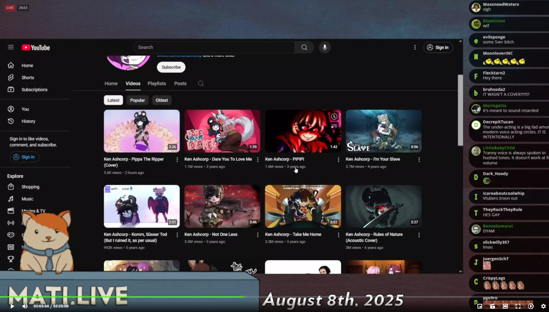Open player settings gear icon
549x312 pixels.
[543, 306]
